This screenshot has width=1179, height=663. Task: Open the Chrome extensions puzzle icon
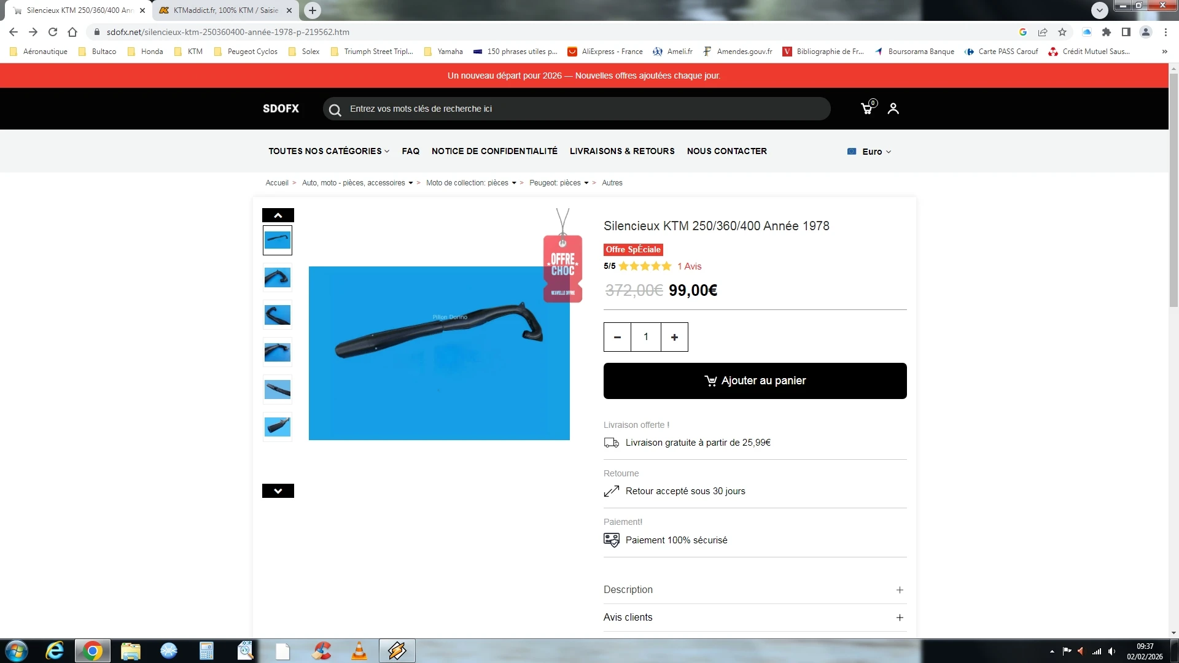click(1107, 32)
